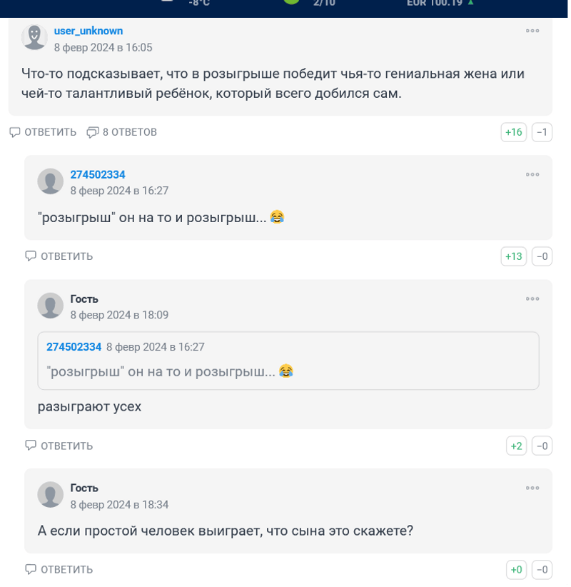The image size is (571, 587).
Task: Downvote the "разыграют усех" comment
Action: [x=542, y=446]
